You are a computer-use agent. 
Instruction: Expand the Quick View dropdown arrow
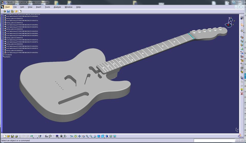tap(104, 138)
